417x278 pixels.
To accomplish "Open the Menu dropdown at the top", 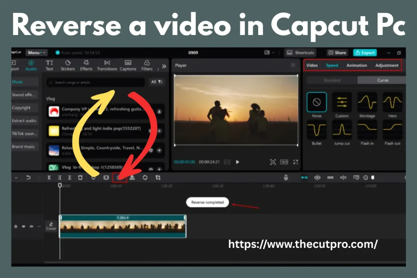I will [36, 53].
